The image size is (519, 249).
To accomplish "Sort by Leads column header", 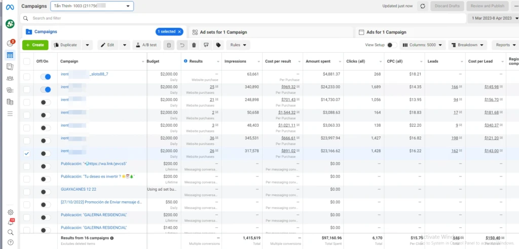I will 433,61.
